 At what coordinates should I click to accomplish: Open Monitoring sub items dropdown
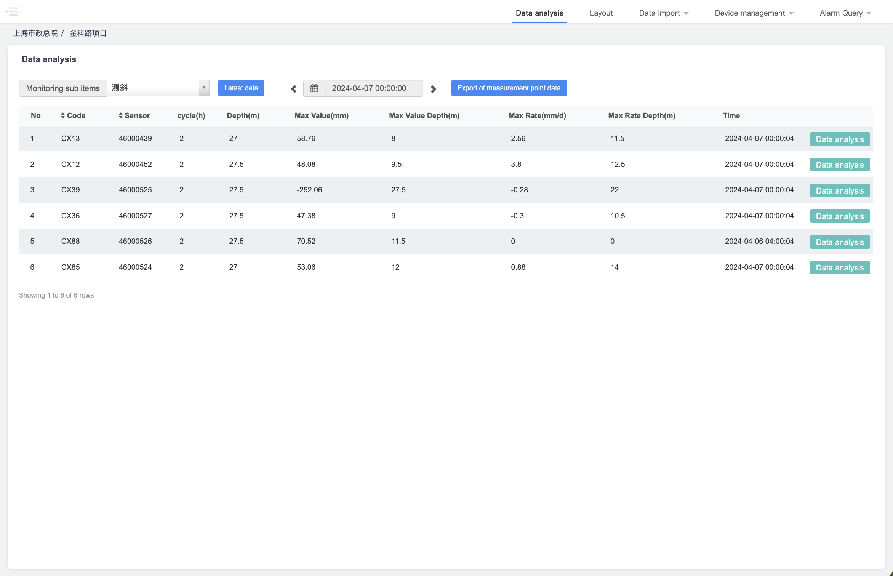click(x=158, y=88)
